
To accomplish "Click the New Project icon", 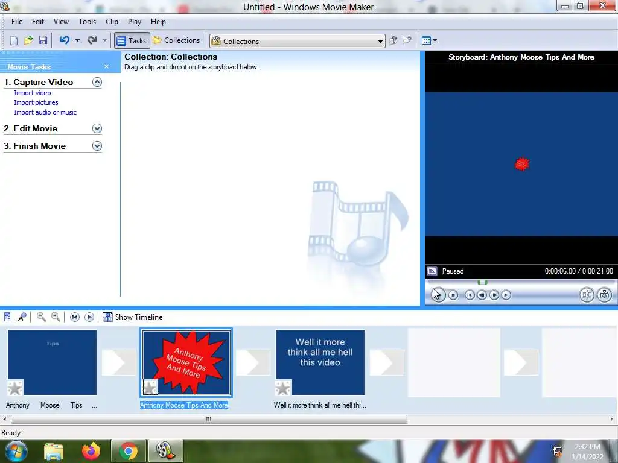I will pos(14,40).
